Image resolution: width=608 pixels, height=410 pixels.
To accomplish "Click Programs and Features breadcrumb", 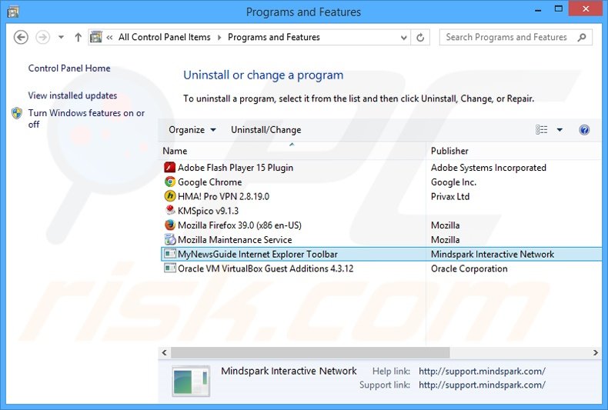I will 274,37.
